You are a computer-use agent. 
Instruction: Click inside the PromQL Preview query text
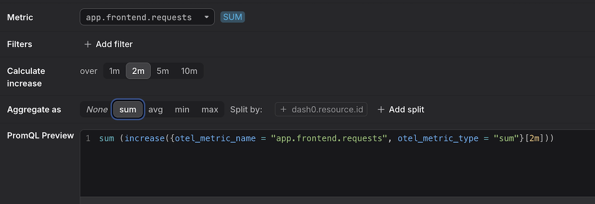[x=325, y=139]
